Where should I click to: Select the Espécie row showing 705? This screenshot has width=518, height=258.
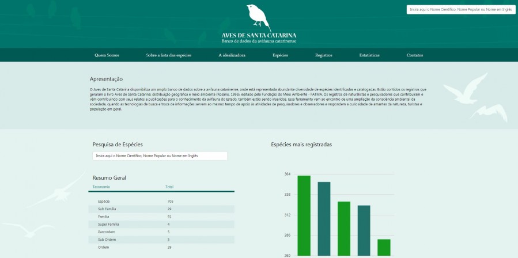pyautogui.click(x=161, y=201)
